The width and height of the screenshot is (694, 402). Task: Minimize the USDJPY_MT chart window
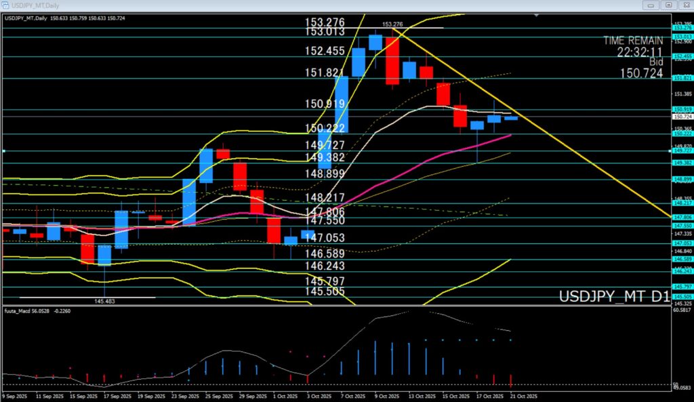tap(652, 5)
